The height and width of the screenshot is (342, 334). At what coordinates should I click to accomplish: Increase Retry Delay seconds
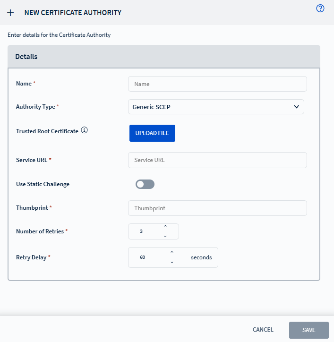coord(172,252)
